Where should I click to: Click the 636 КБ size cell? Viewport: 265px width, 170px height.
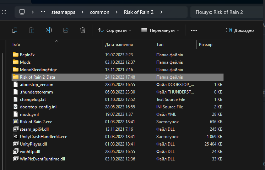[x=216, y=121]
